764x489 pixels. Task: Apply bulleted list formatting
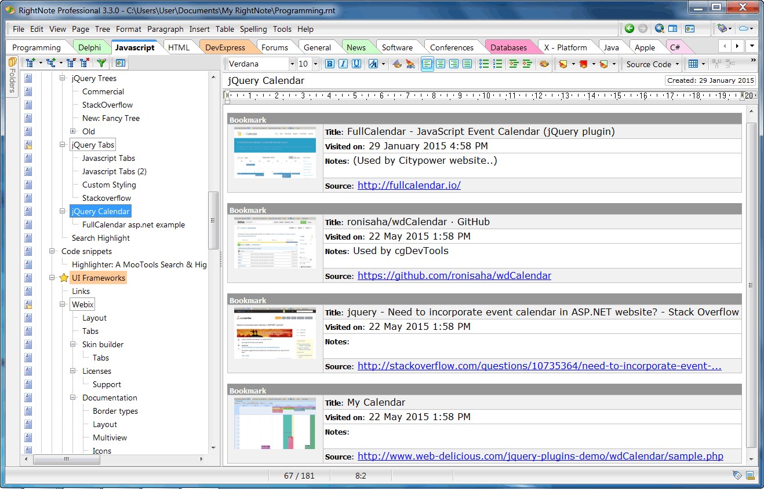484,64
